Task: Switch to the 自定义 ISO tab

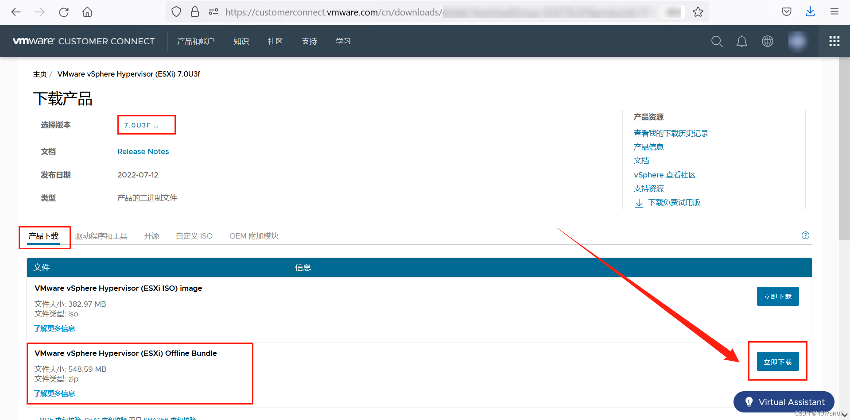Action: tap(194, 236)
